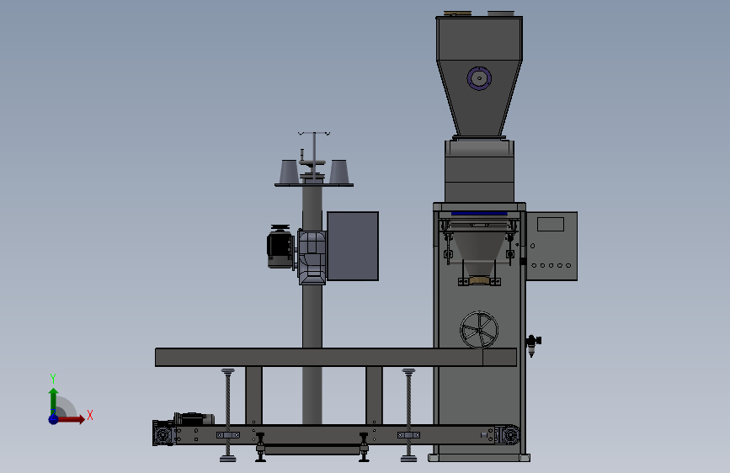Select the gray rectangular box beside the column
The width and height of the screenshot is (730, 473).
point(353,246)
